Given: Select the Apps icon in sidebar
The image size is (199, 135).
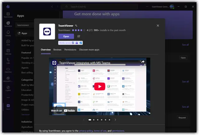Looking at the screenshot, I should [x=8, y=107].
